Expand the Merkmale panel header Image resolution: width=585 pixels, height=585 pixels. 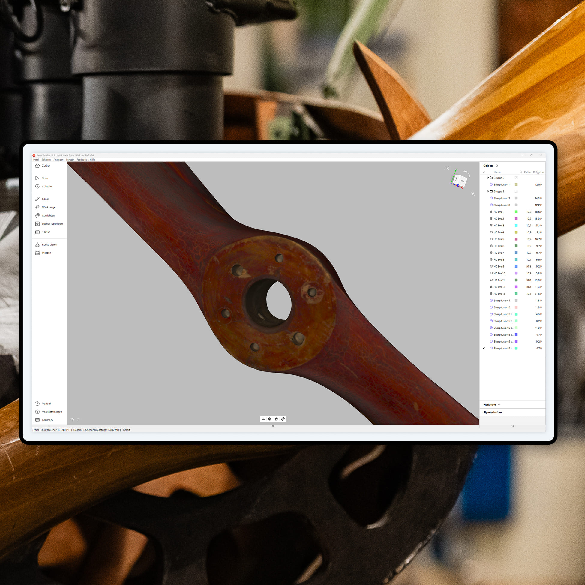point(512,404)
